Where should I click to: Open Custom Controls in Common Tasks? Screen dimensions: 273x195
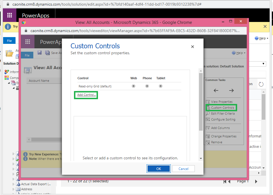tap(222, 108)
